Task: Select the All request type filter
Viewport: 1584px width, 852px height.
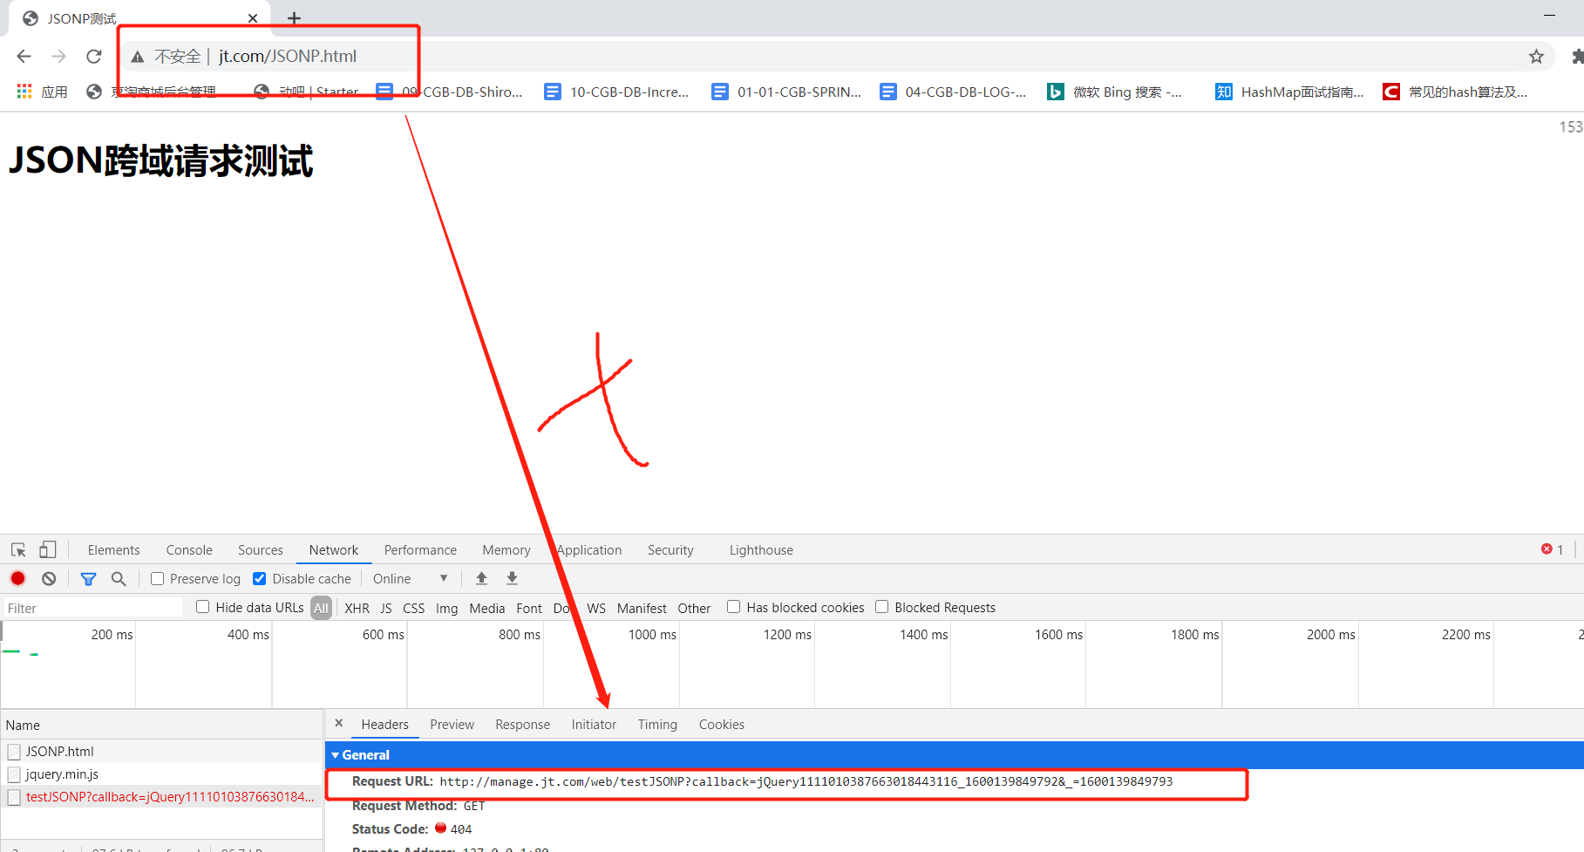Action: click(322, 608)
